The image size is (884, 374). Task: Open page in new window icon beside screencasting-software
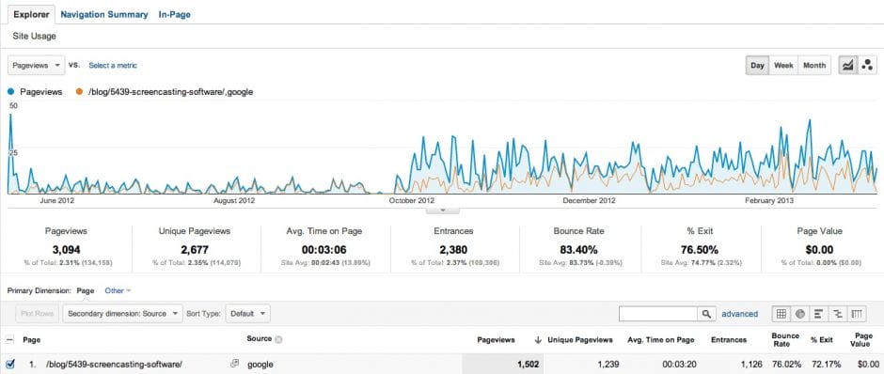[x=235, y=364]
